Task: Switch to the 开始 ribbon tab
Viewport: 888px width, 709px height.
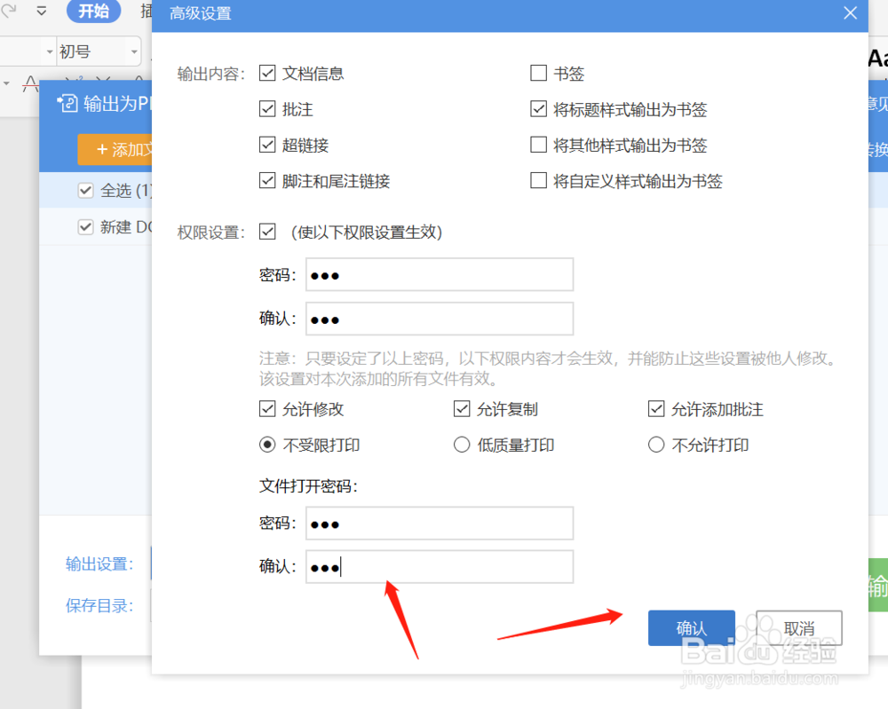Action: pyautogui.click(x=93, y=12)
